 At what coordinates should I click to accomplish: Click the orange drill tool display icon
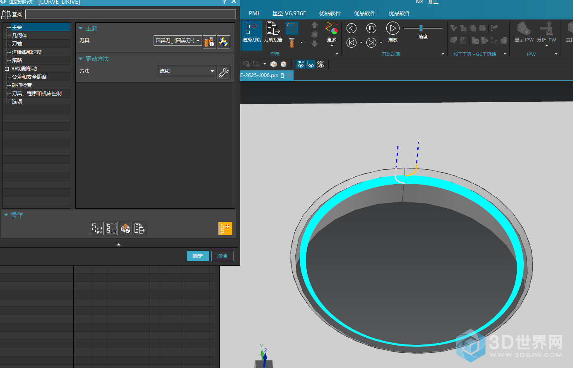[292, 43]
